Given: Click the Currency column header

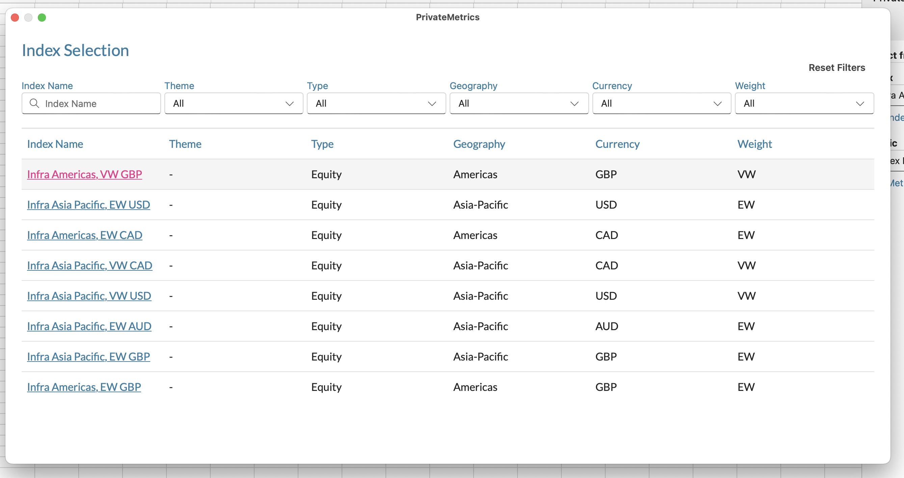Looking at the screenshot, I should (617, 144).
